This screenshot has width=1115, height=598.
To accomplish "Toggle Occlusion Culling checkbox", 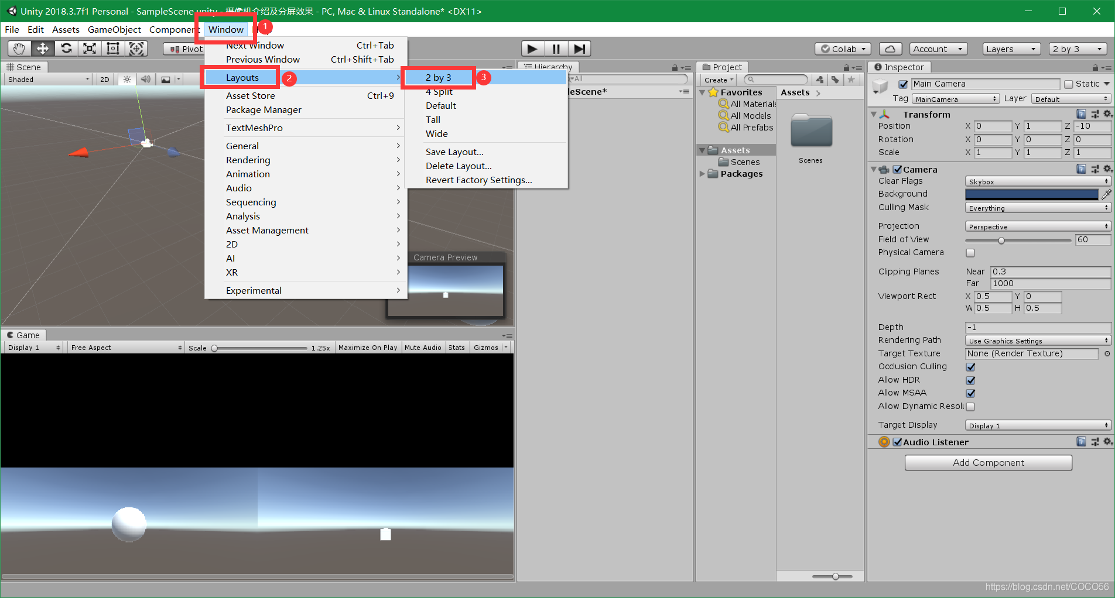I will point(970,367).
